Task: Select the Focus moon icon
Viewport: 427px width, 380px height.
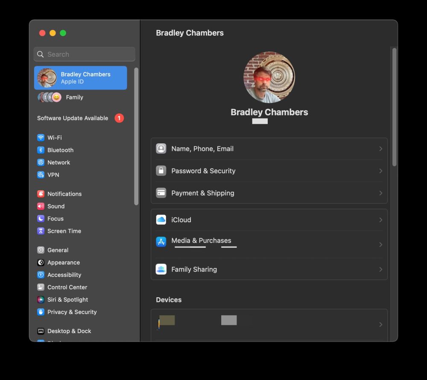Action: 41,218
